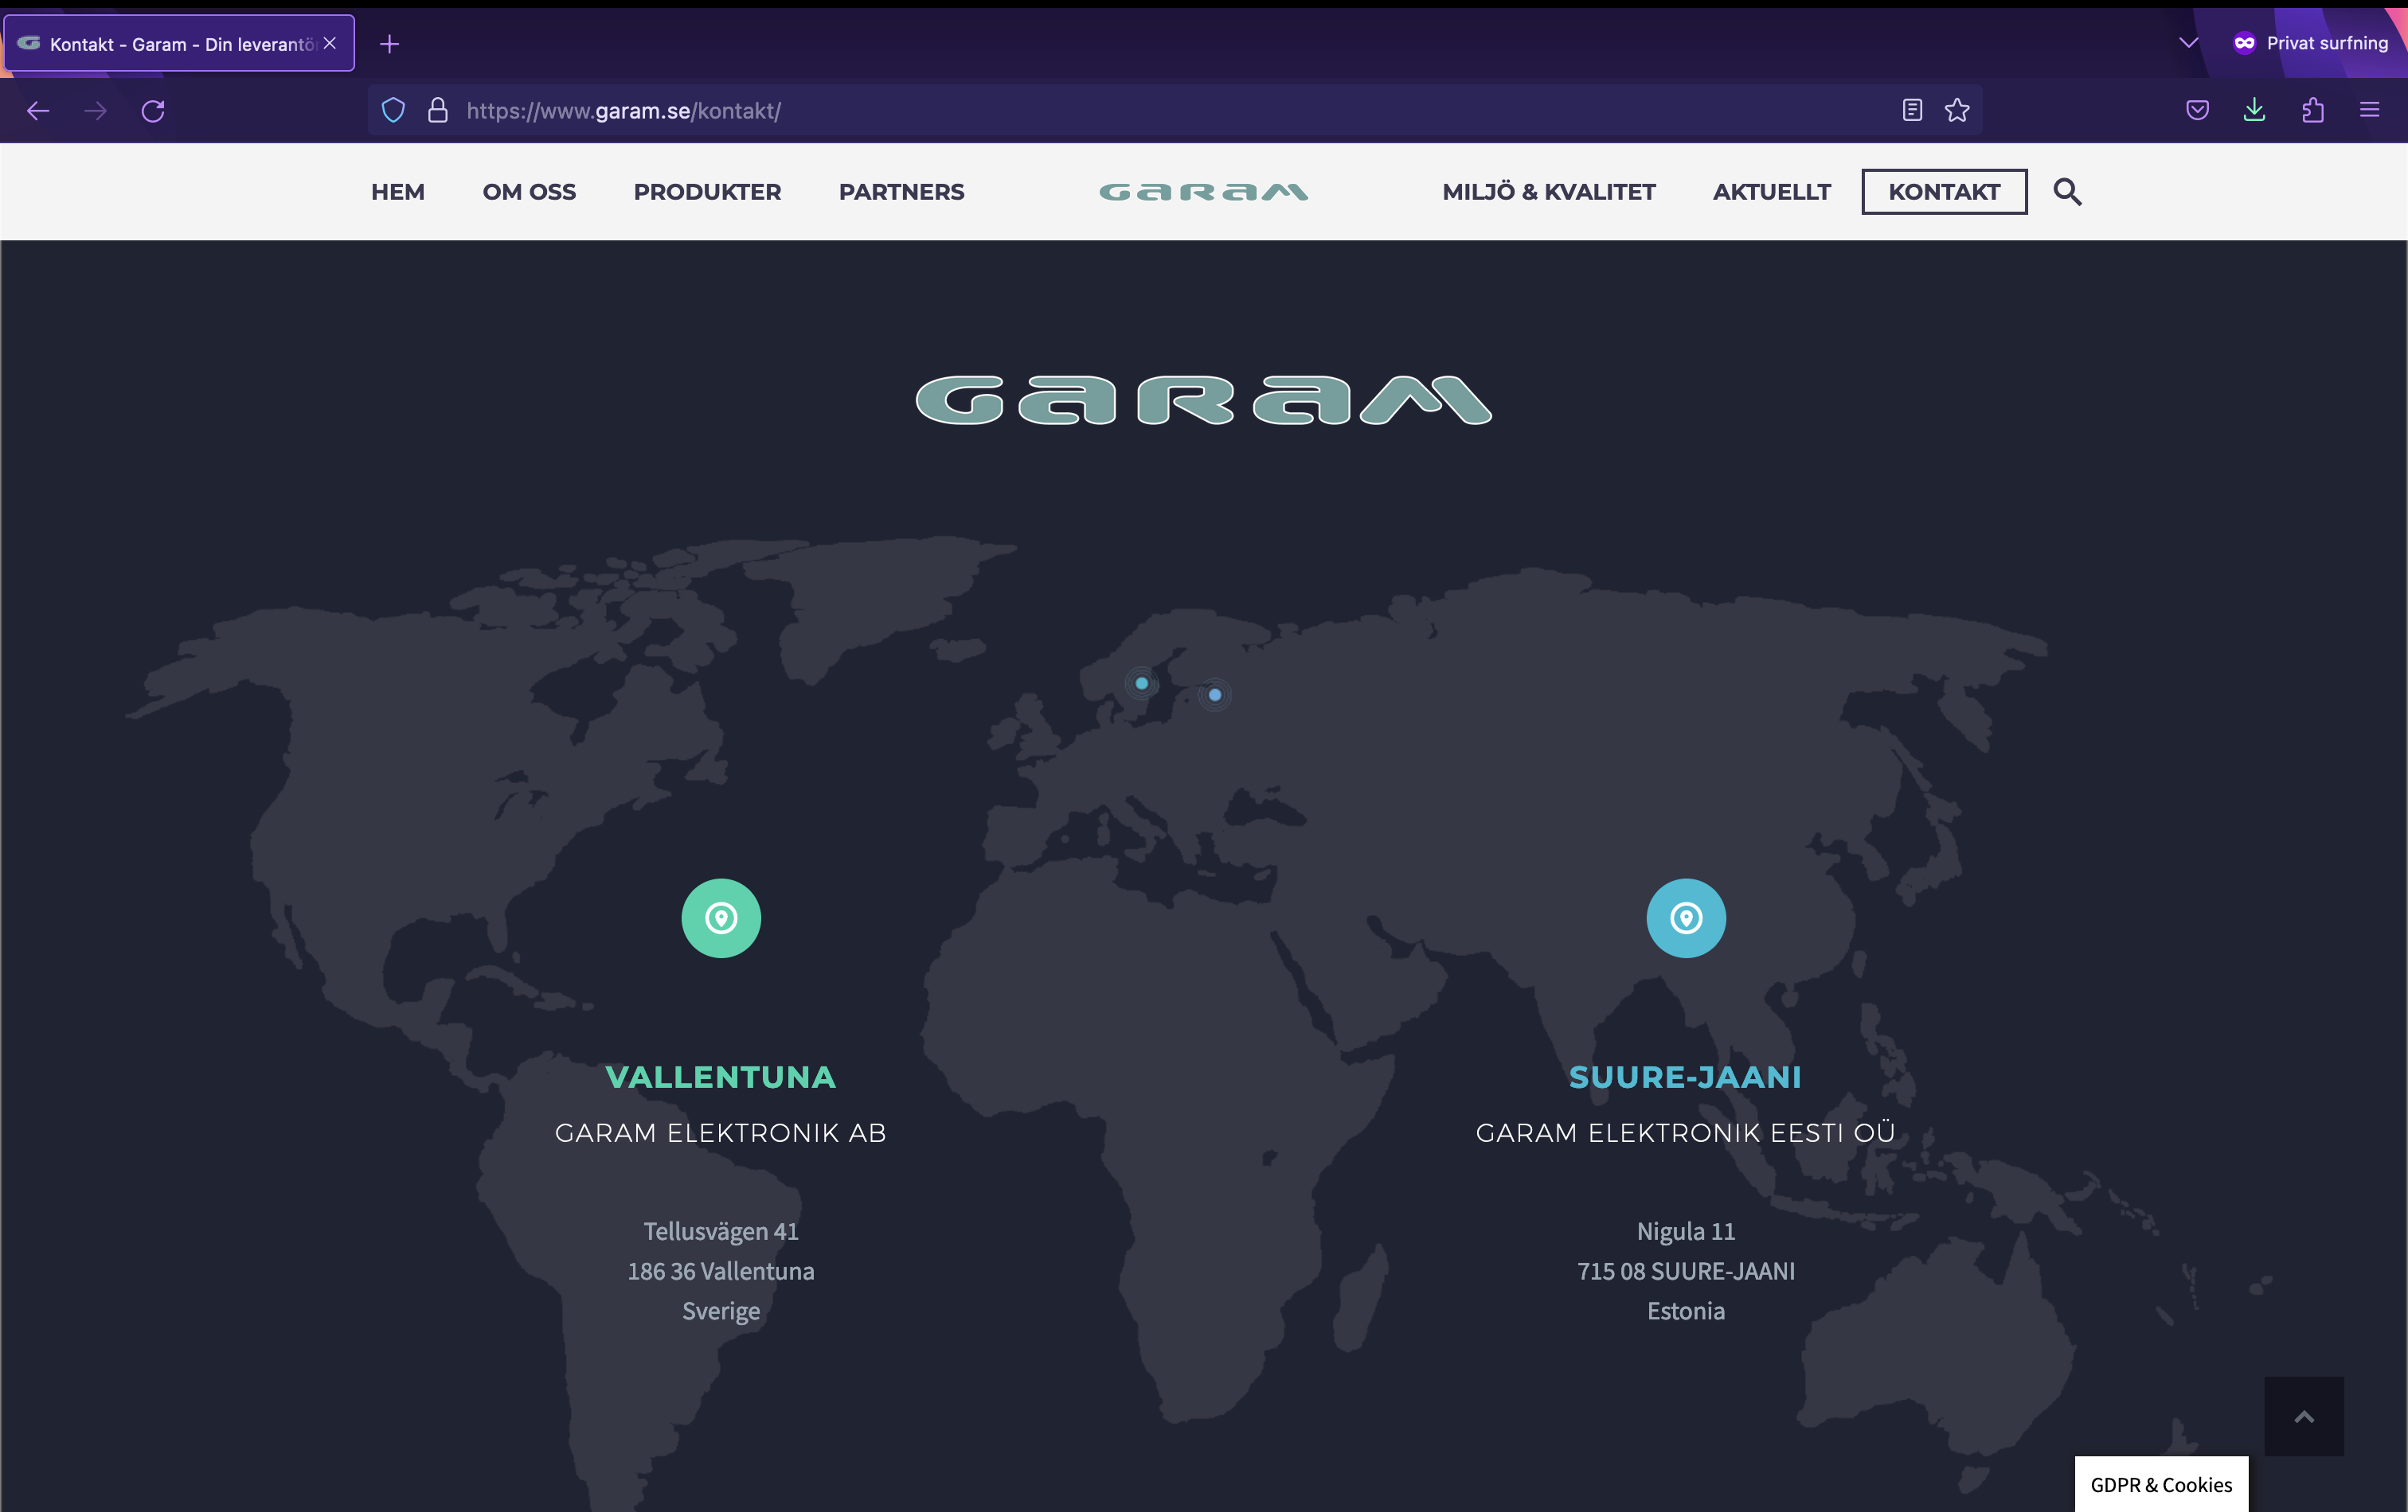Click the GARAM ELEKTRONIK EESTI OÜ text
Image resolution: width=2408 pixels, height=1512 pixels.
tap(1686, 1132)
